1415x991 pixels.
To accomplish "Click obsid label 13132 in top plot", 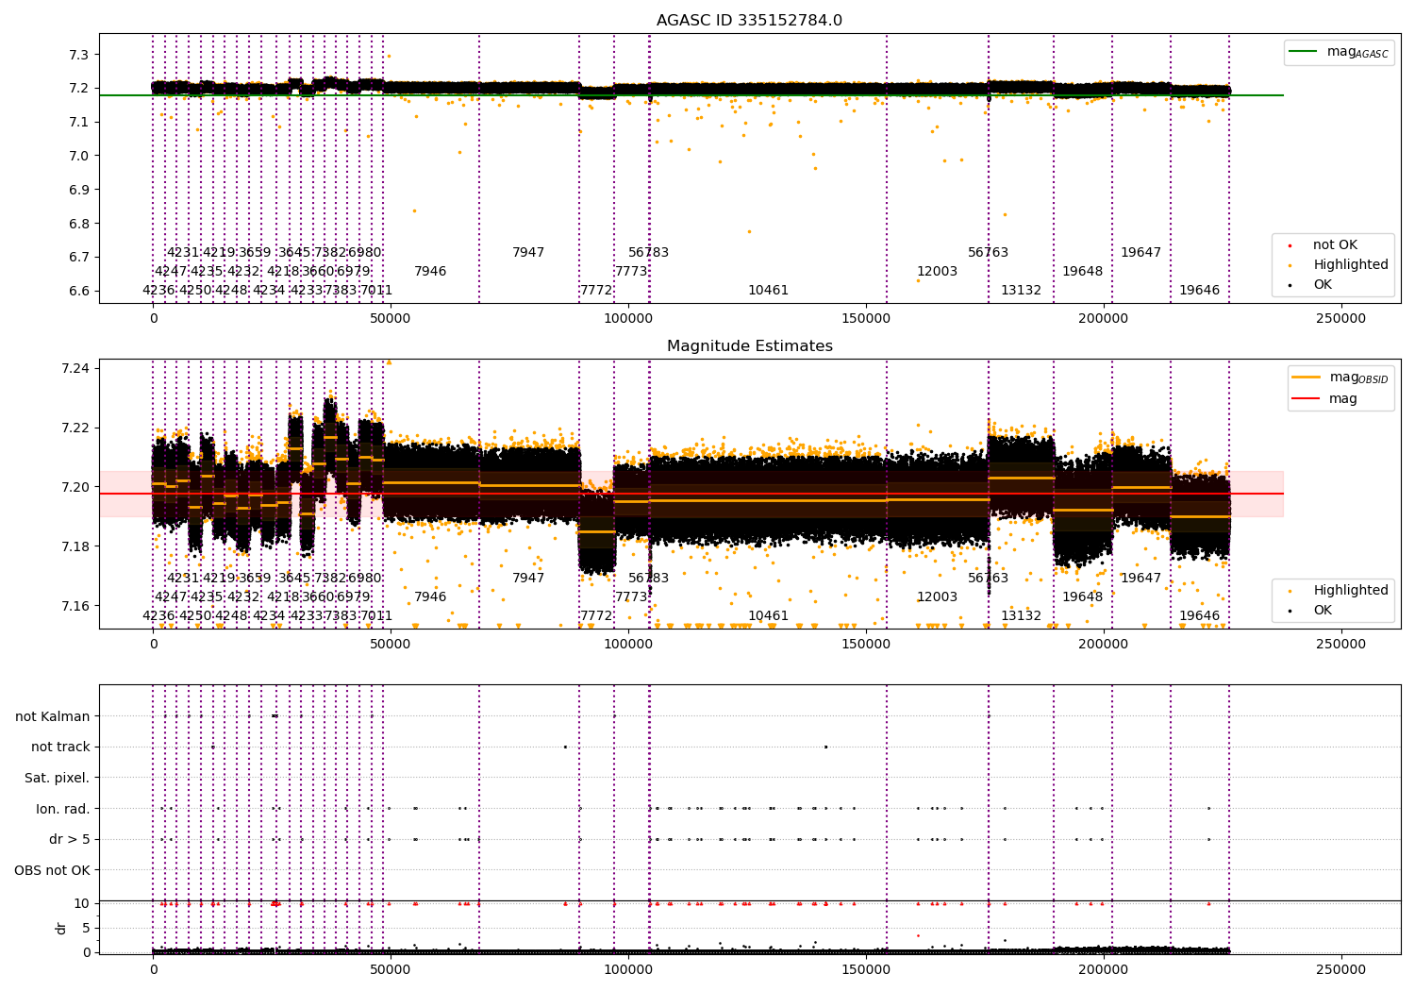I will (1021, 291).
